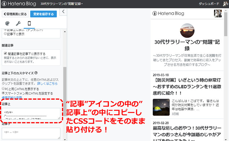Open the 最高な癒しのおやつ article title
Image resolution: width=229 pixels, height=141 pixels.
187,134
